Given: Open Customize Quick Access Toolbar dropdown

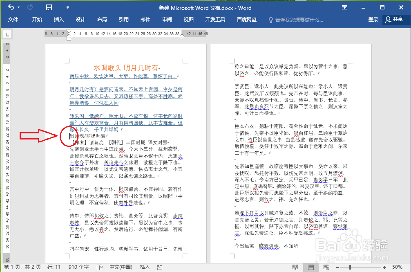Looking at the screenshot, I should click(x=67, y=7).
